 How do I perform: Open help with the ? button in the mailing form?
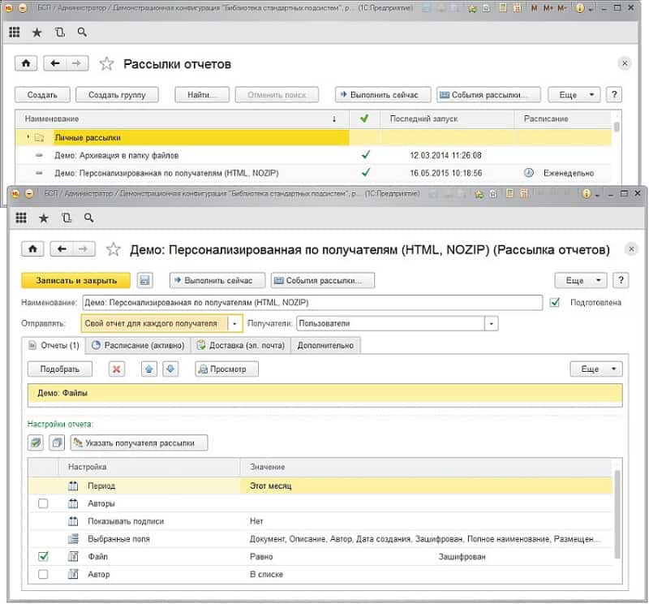point(621,280)
